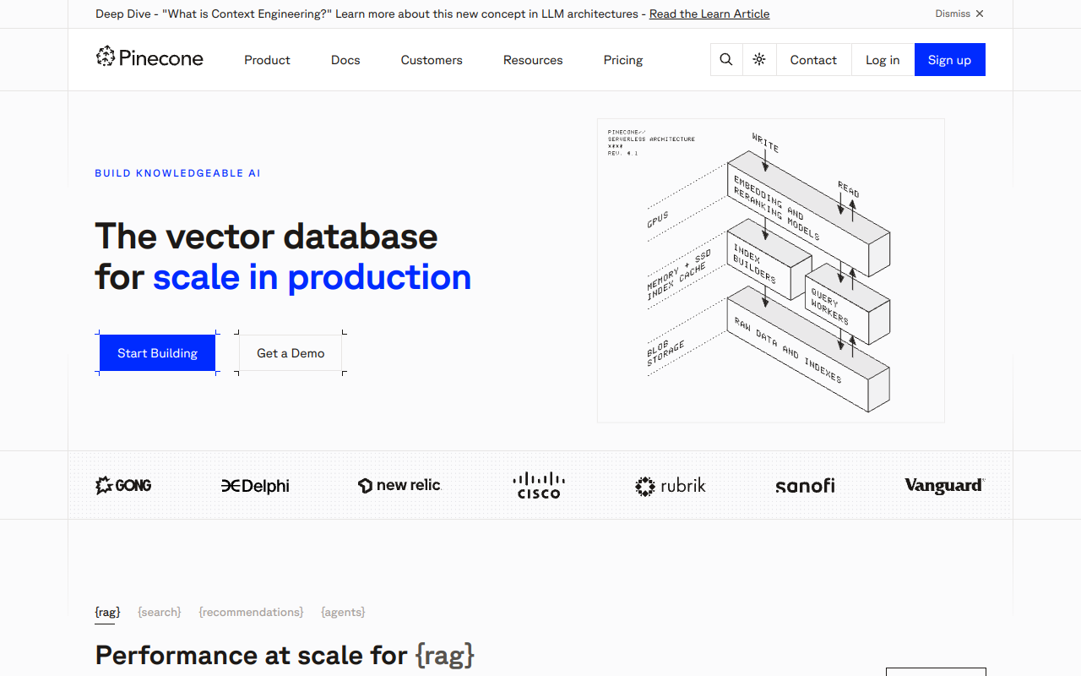Switch to the {agents} tab
The height and width of the screenshot is (676, 1081).
[x=343, y=612]
